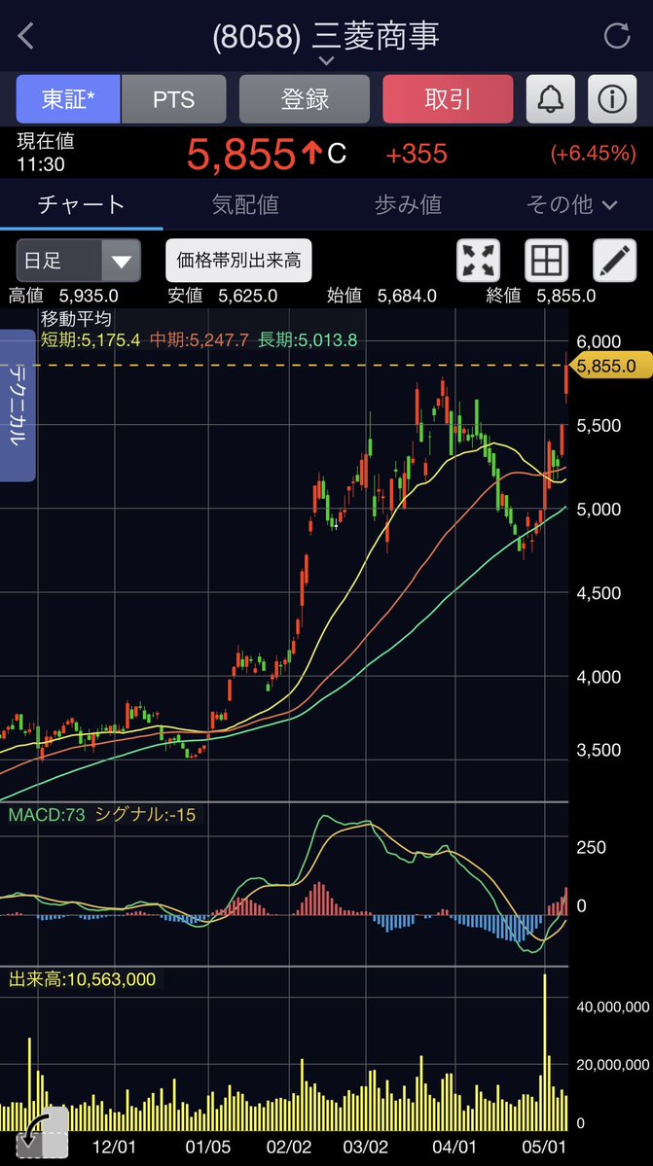Viewport: 653px width, 1166px height.
Task: Open チャート tab
Action: coord(81,204)
